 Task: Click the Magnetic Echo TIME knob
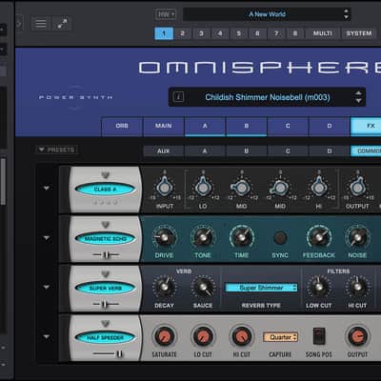coord(241,237)
